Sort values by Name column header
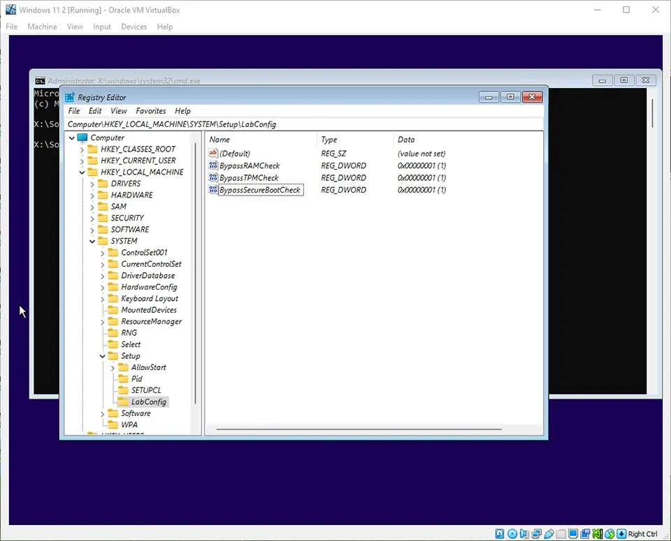 261,140
